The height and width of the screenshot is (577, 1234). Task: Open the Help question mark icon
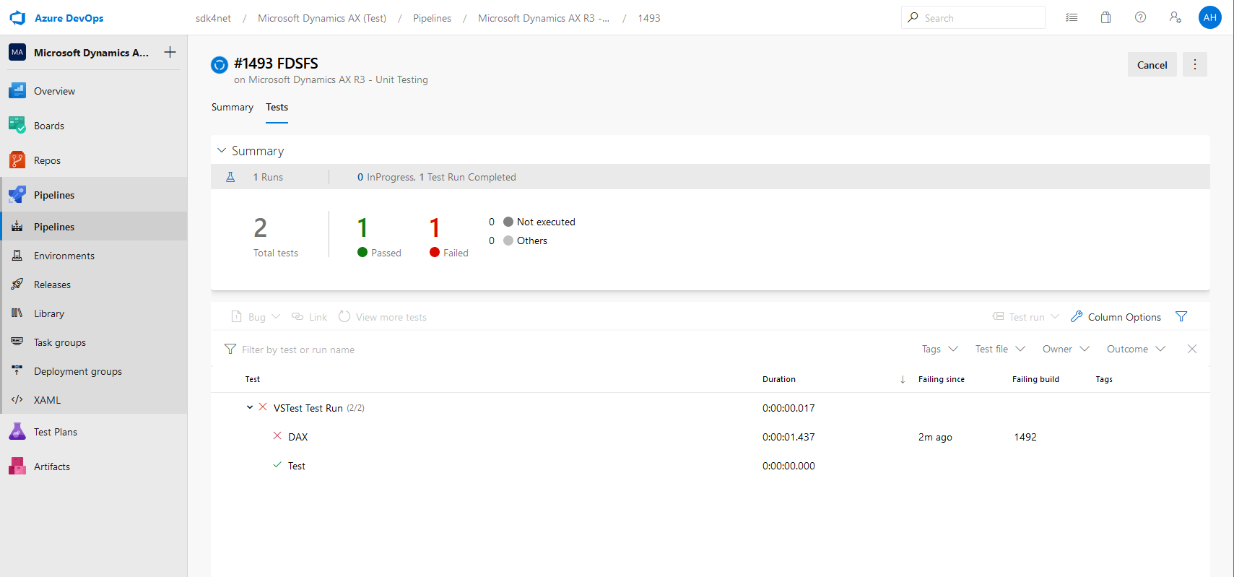1140,17
